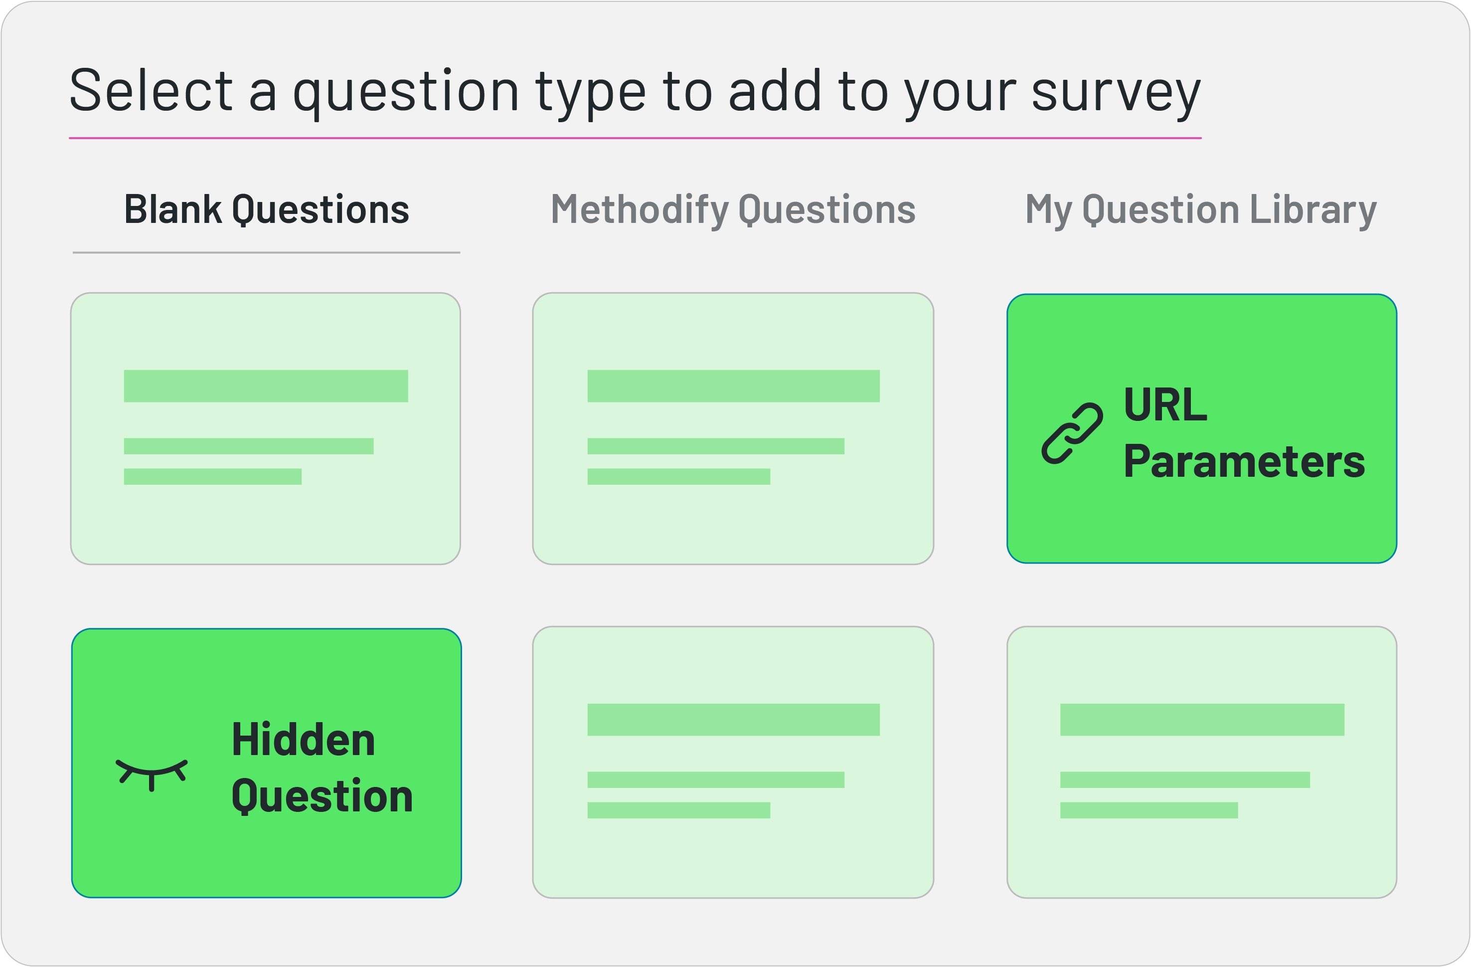Click the 'Hidden Question' label text
The width and height of the screenshot is (1471, 967).
pos(322,768)
